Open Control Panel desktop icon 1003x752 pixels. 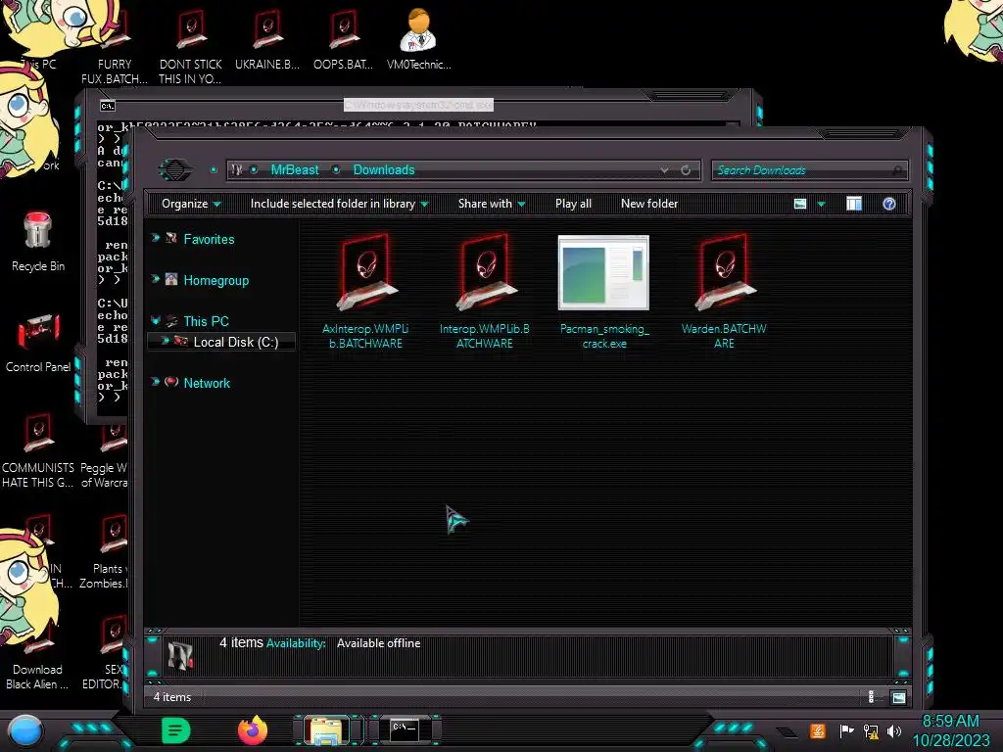(38, 343)
